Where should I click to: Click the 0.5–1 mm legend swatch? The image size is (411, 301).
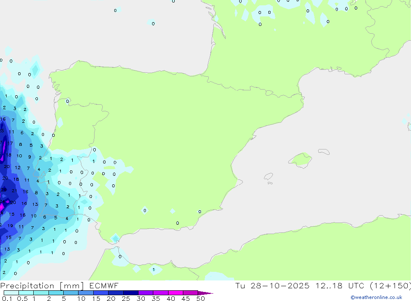point(26,293)
